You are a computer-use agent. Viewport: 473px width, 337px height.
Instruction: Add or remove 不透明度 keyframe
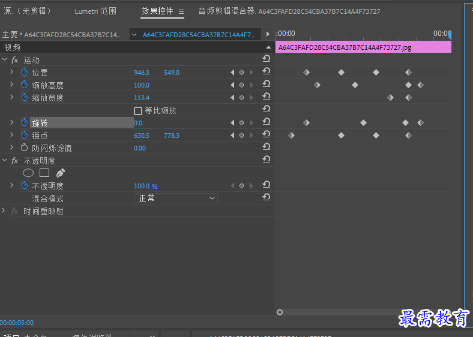pos(242,186)
